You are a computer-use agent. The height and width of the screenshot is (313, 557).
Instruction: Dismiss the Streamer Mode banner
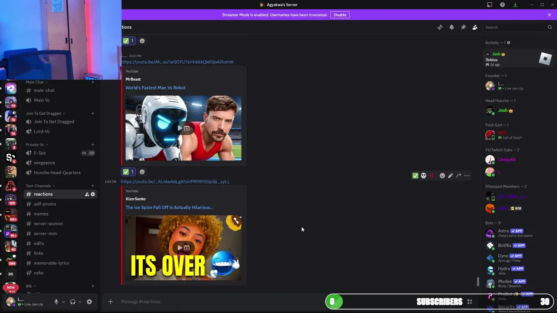[549, 15]
